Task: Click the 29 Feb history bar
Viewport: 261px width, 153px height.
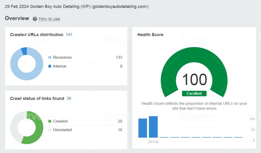Action: coord(153,127)
